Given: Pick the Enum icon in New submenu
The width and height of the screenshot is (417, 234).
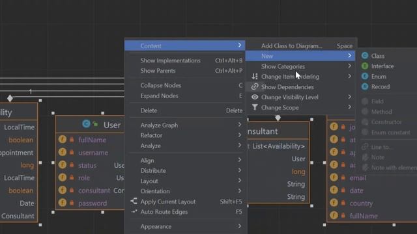Looking at the screenshot, I should [365, 76].
